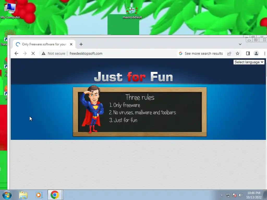Click the freedesktopsoft.com address bar
267x200 pixels.
coord(86,53)
